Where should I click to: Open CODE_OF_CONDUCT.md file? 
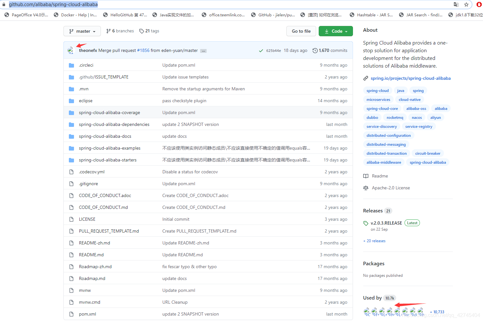(103, 207)
